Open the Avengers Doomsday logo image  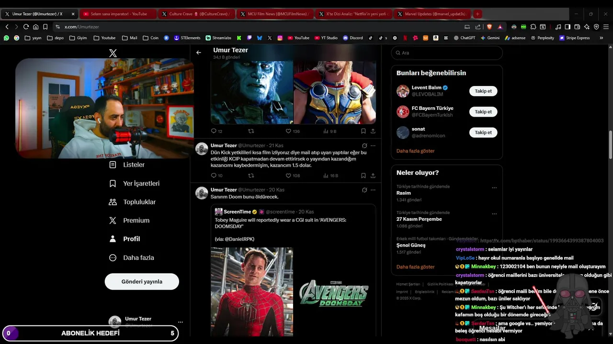click(334, 291)
